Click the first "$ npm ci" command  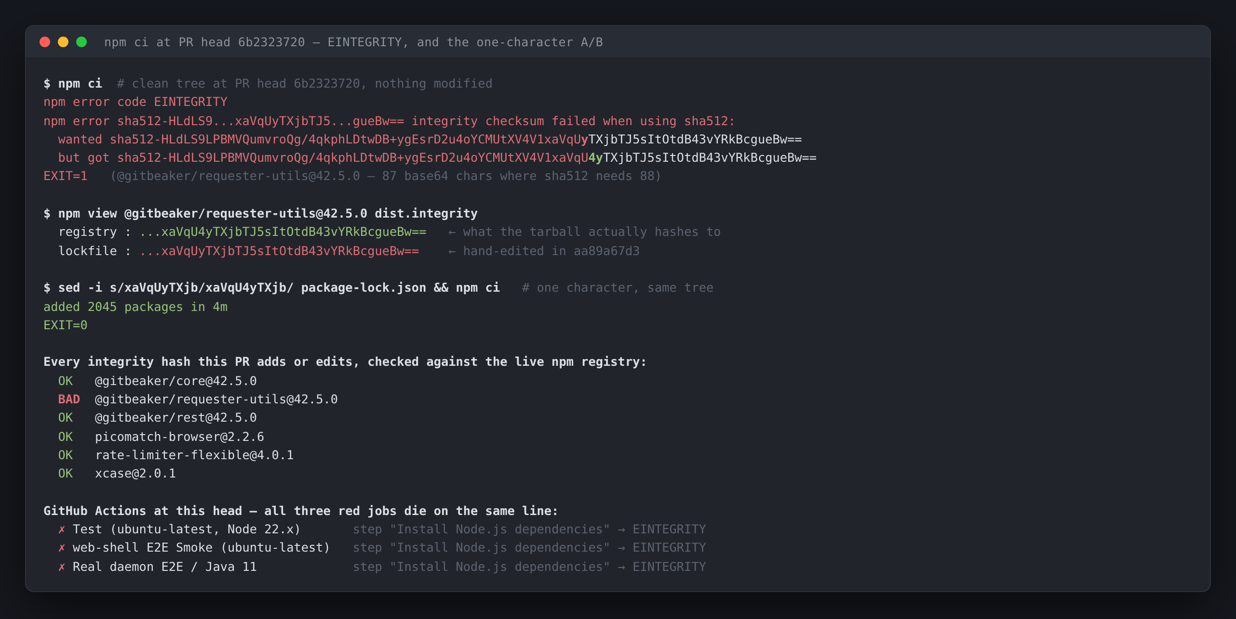[x=73, y=84]
